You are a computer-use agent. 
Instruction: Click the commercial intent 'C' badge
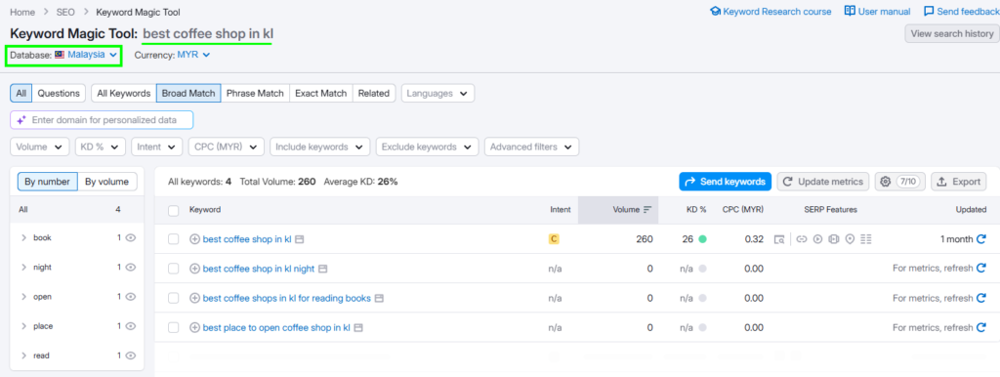[x=554, y=239]
